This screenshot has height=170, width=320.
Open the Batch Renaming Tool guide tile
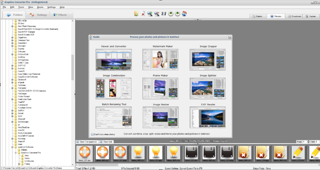[x=114, y=118]
